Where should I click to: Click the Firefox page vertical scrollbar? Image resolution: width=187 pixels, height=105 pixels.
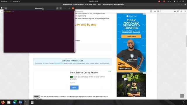(x=186, y=41)
